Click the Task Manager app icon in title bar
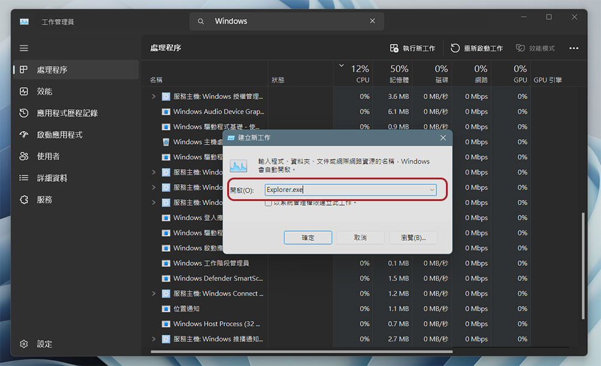This screenshot has height=366, width=601. pos(24,22)
